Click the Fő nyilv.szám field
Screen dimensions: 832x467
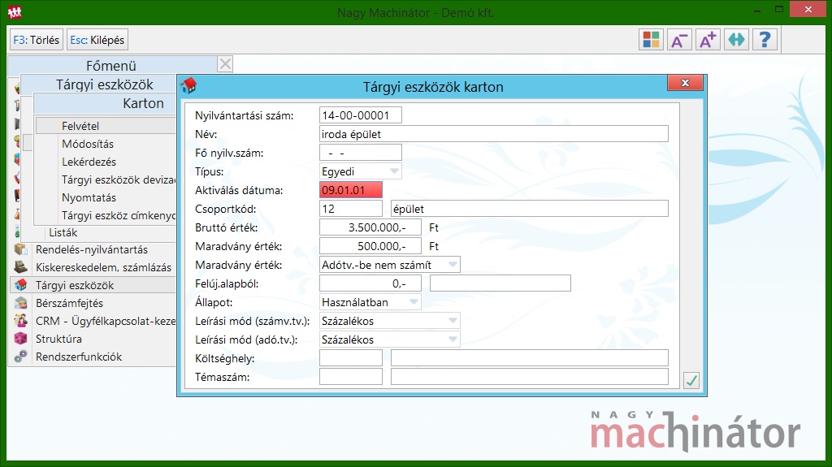[360, 153]
